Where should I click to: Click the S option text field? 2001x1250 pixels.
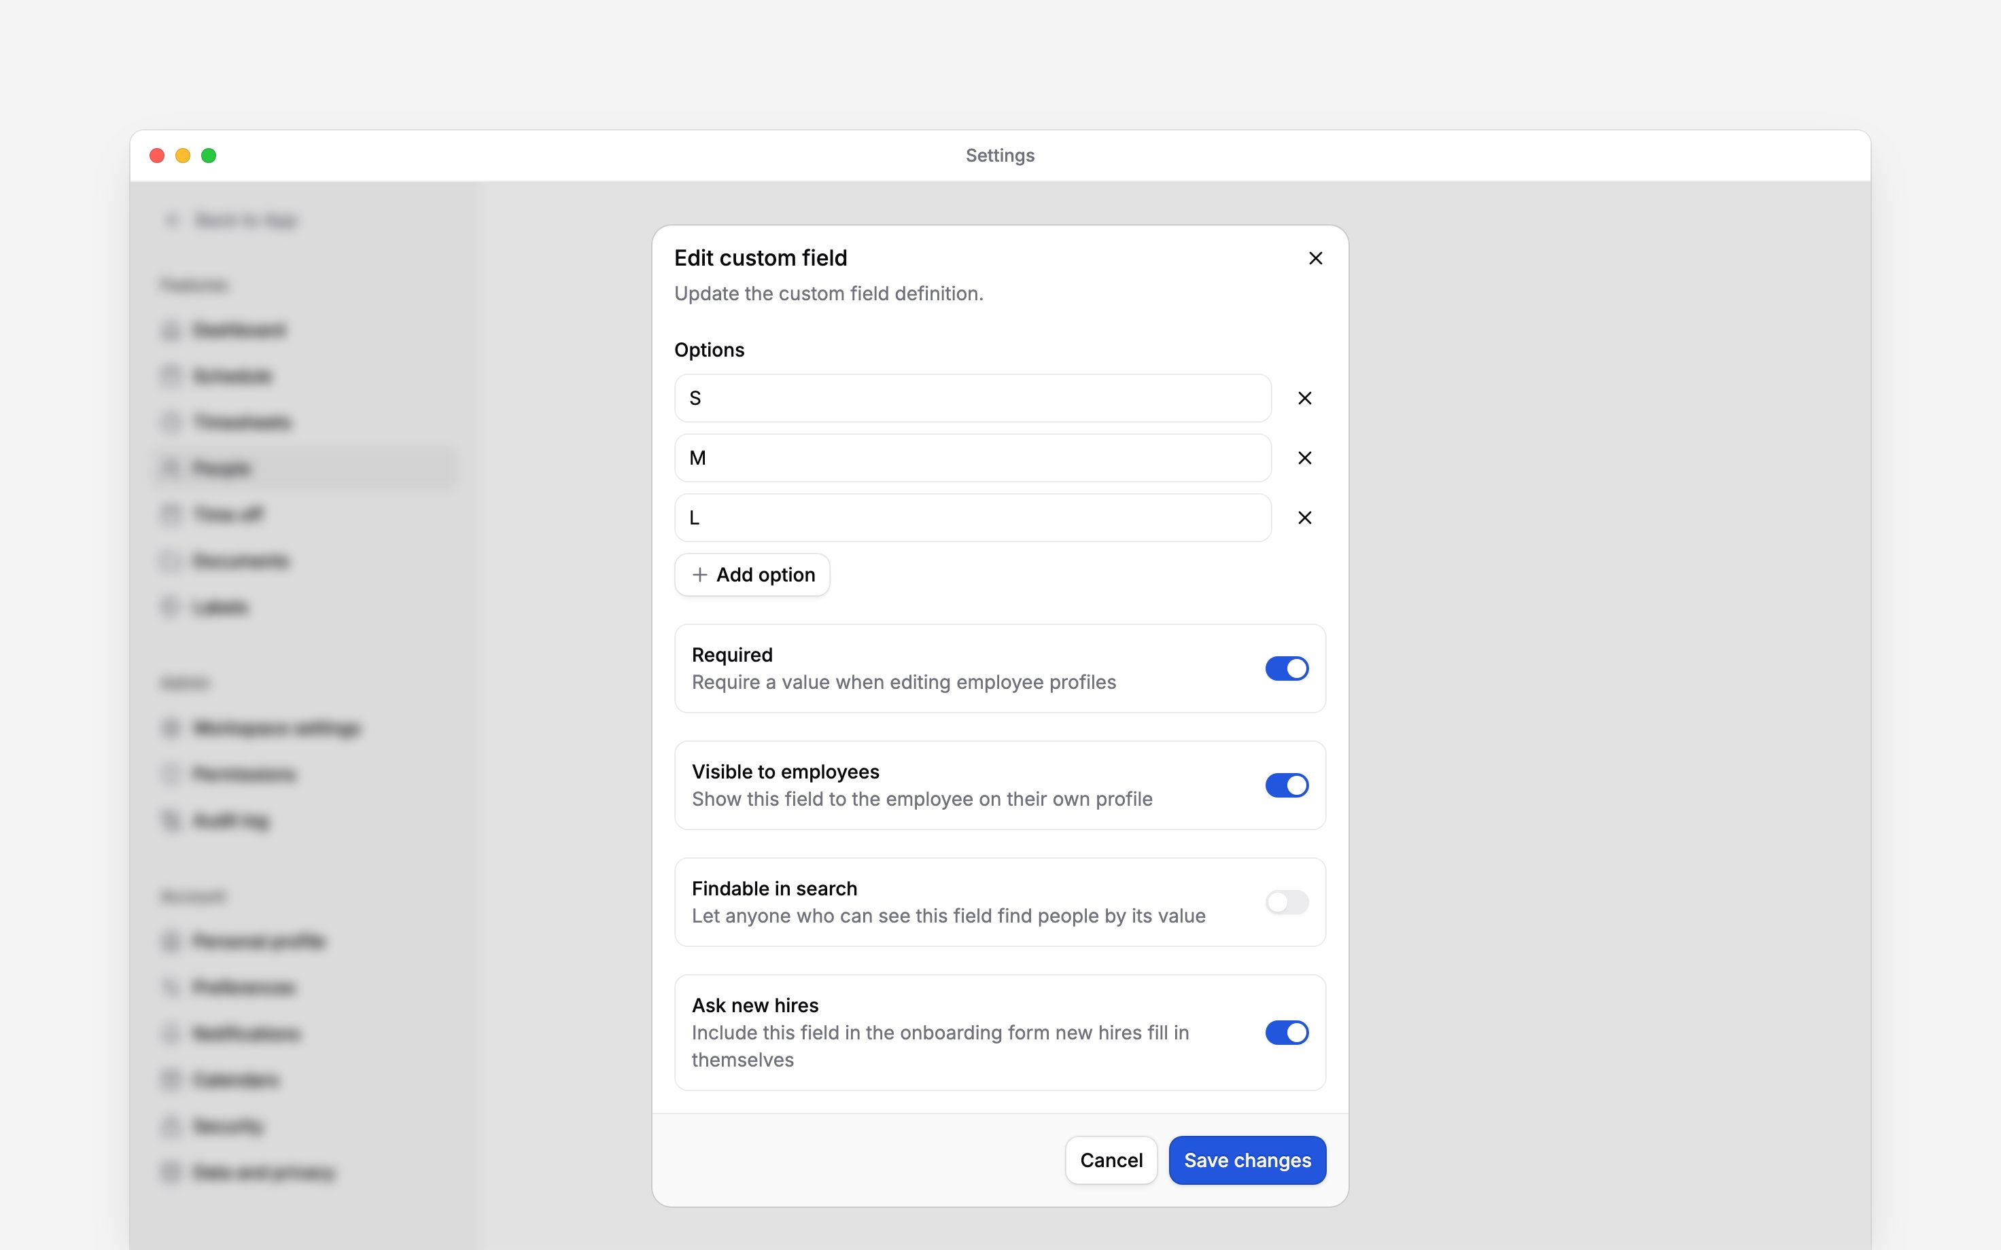pos(973,399)
